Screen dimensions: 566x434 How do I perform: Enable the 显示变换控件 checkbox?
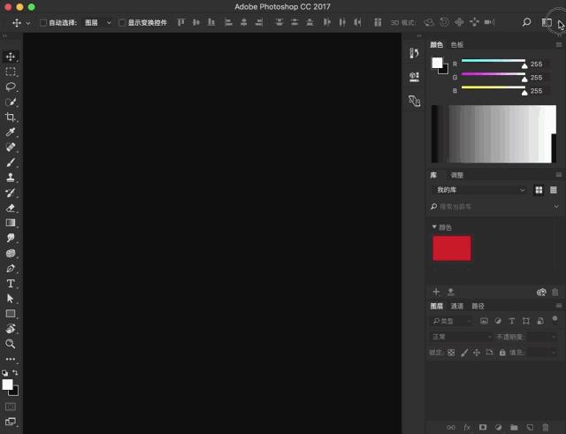(122, 23)
